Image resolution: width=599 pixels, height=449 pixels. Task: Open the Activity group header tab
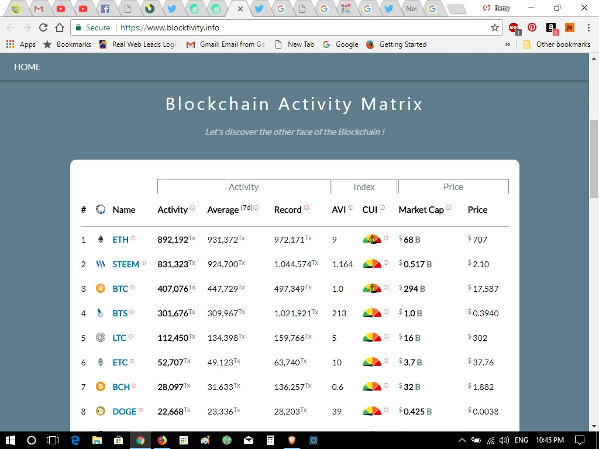pos(244,186)
